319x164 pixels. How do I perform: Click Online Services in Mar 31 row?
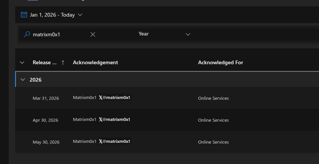click(x=214, y=98)
